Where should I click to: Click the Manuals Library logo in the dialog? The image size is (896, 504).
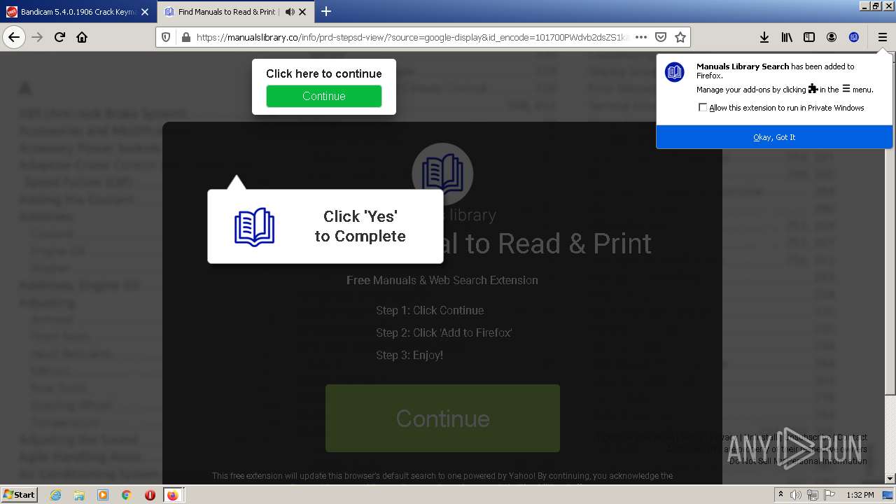pos(442,174)
